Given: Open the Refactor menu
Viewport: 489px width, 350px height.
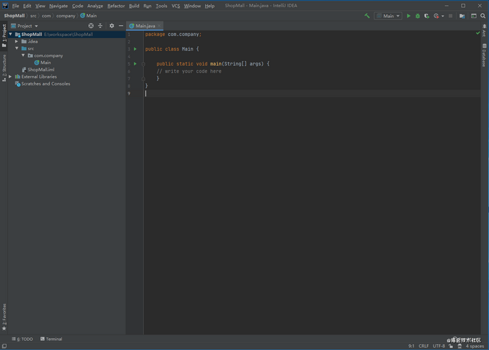Looking at the screenshot, I should [116, 6].
